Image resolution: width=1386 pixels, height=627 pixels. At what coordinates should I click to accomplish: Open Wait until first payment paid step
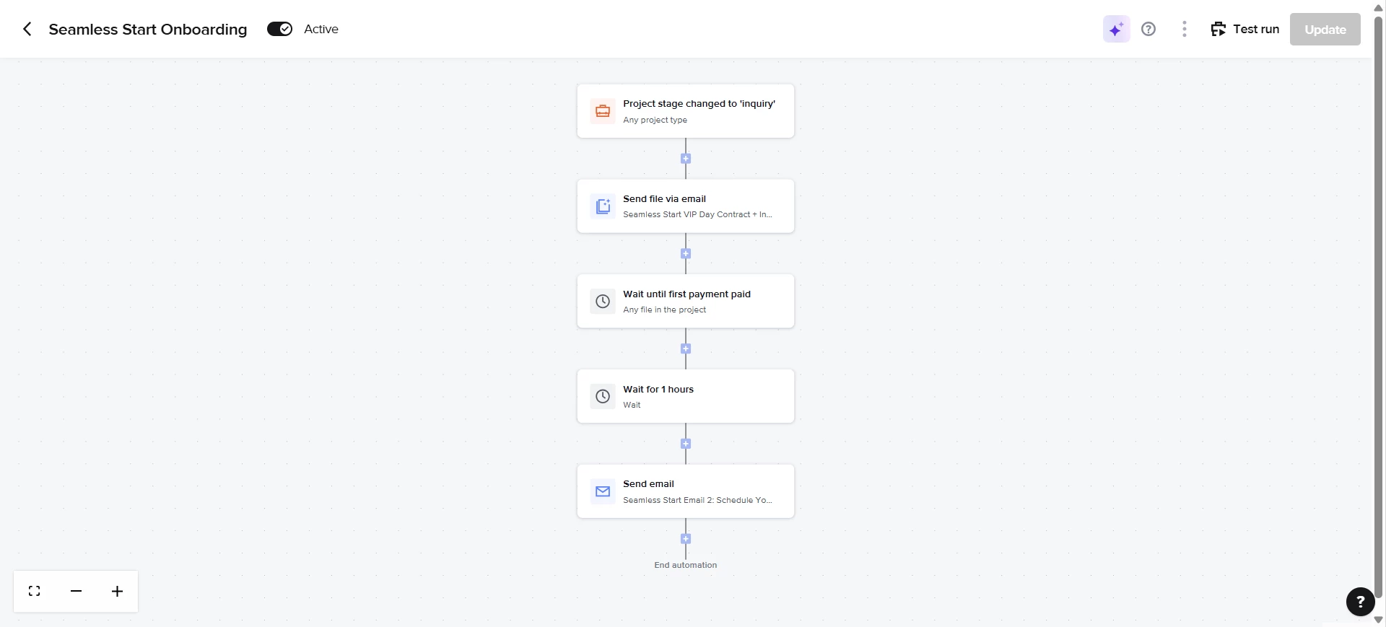685,301
